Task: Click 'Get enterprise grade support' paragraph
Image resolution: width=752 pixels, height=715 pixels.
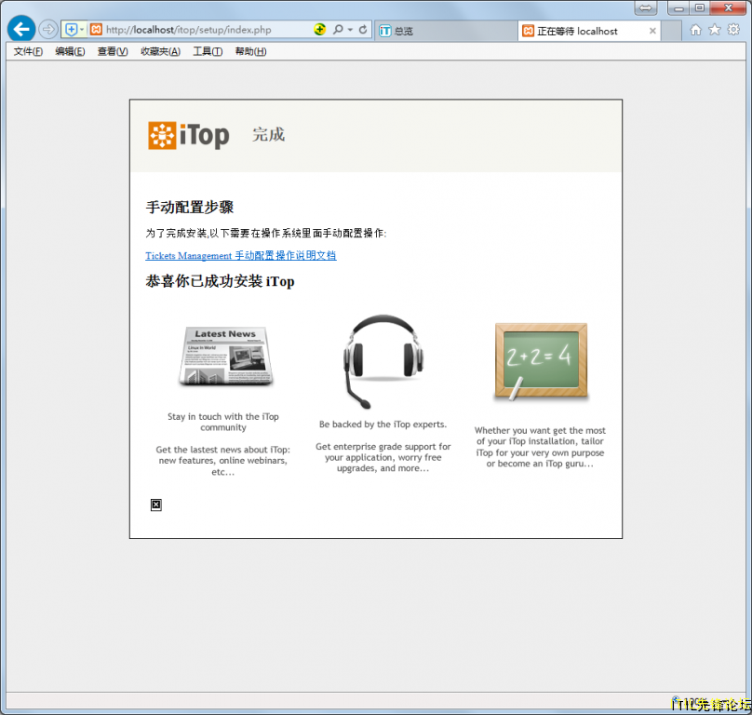Action: click(x=383, y=457)
